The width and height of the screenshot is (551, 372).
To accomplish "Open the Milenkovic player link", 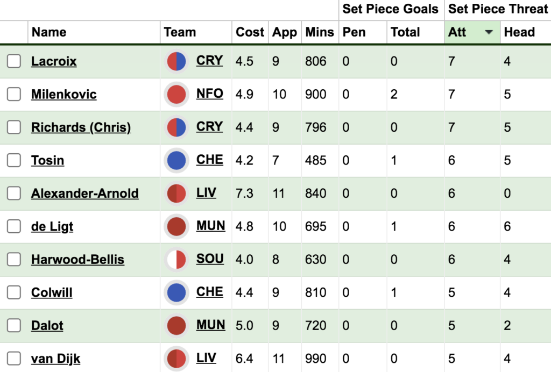I will click(x=63, y=94).
